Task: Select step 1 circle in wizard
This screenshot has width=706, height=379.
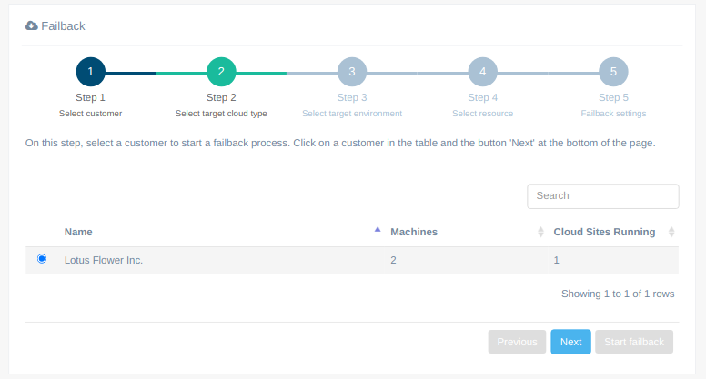Action: 90,72
